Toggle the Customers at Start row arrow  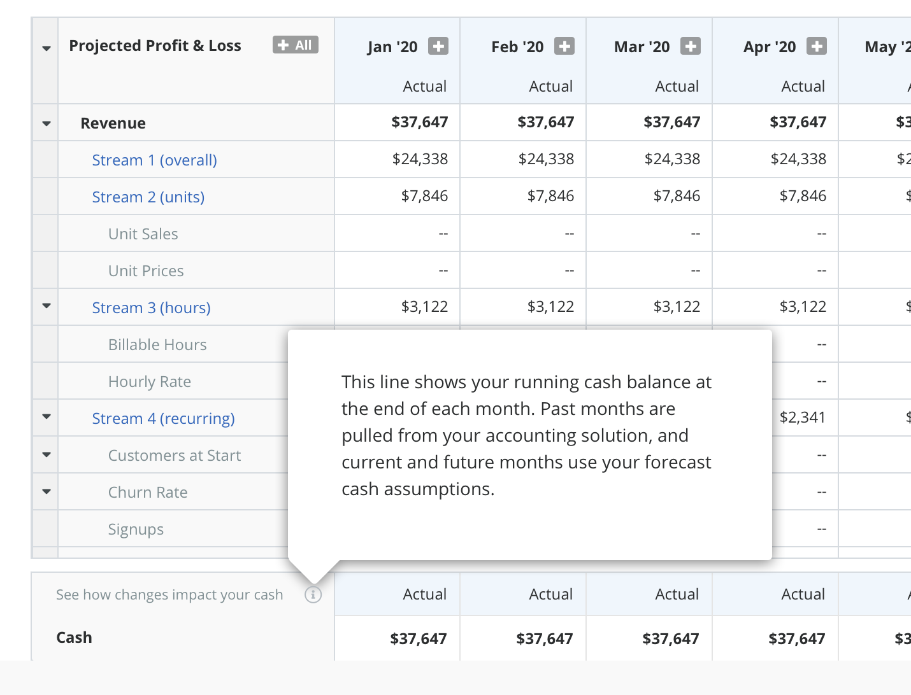(46, 454)
